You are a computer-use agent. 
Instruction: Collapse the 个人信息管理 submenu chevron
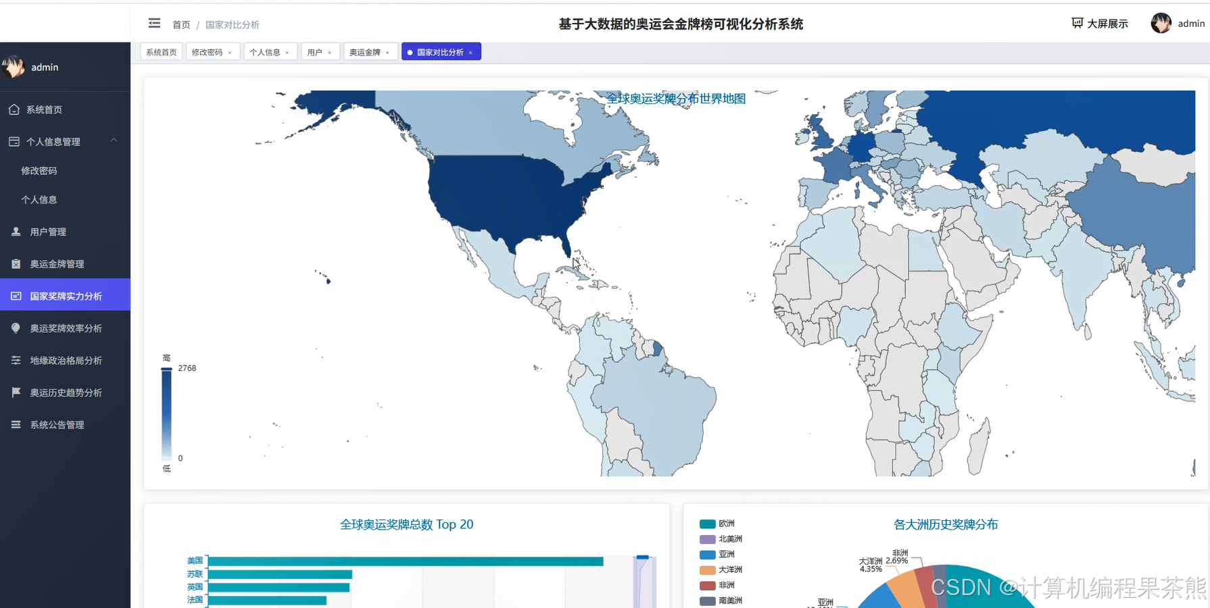tap(114, 141)
